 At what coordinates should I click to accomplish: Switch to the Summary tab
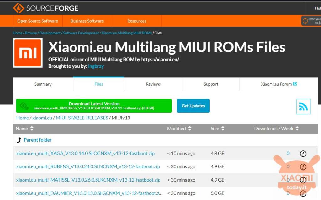tap(43, 84)
